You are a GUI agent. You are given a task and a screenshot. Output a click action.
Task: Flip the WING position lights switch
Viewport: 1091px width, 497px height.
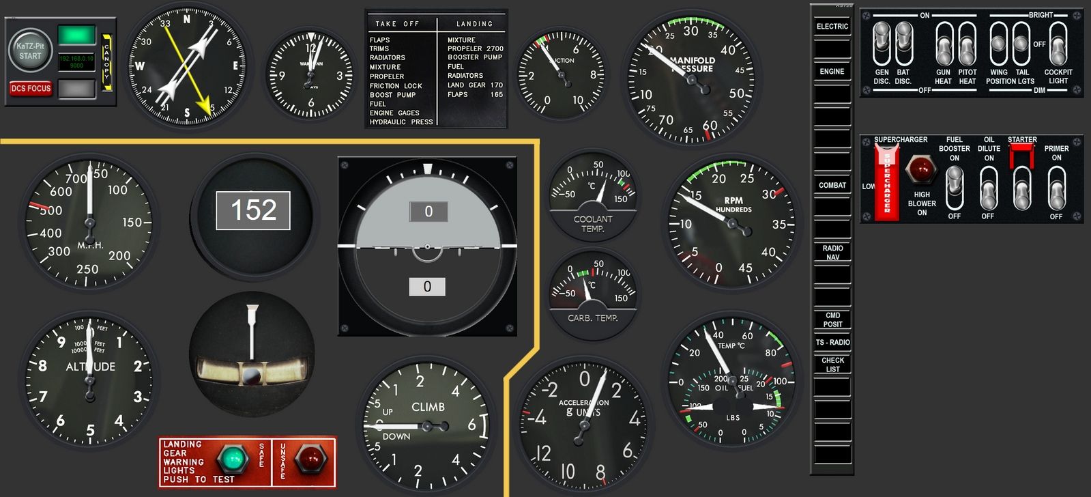tap(999, 44)
